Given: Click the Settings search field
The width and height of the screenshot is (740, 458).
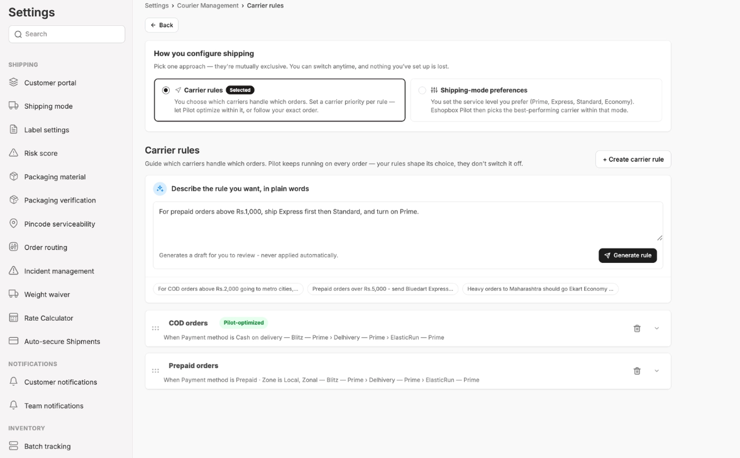Looking at the screenshot, I should coord(67,34).
